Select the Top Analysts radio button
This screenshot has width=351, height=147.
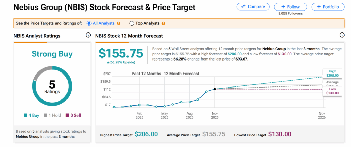tap(132, 23)
